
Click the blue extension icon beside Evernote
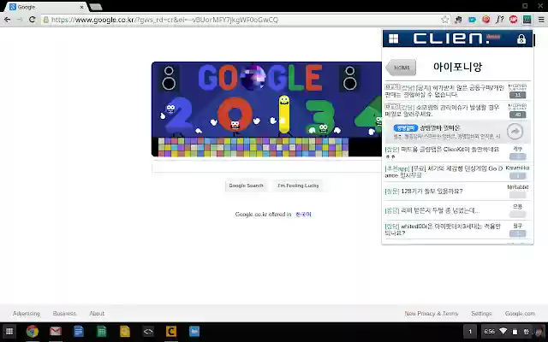pos(472,20)
